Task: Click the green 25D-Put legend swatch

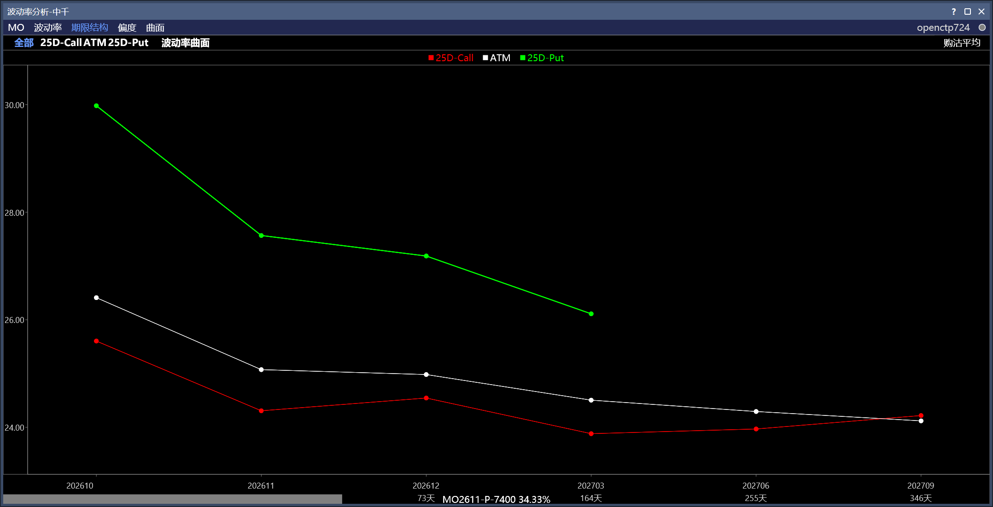Action: coord(523,58)
